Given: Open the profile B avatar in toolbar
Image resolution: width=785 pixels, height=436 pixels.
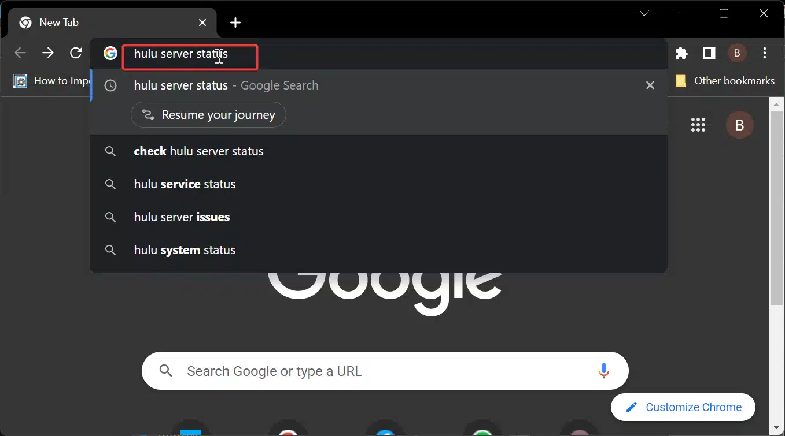Looking at the screenshot, I should 737,53.
